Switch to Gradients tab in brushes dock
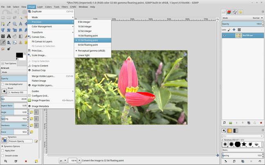Image resolution: width=265 pixels, height=165 pixels. click(236, 130)
